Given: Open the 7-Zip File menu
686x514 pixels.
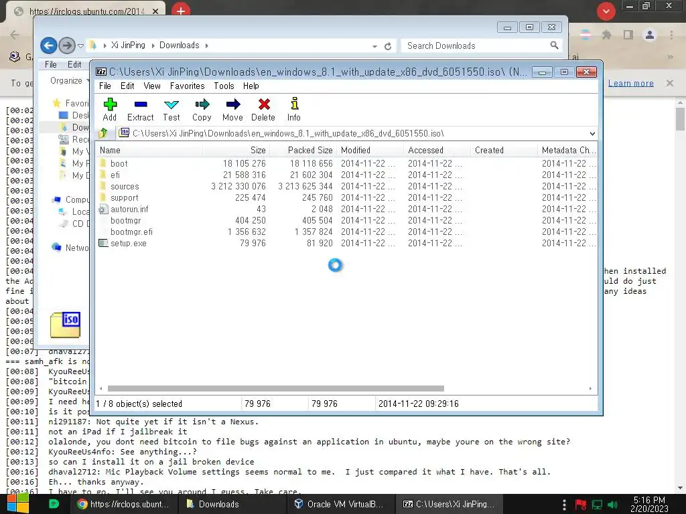Looking at the screenshot, I should coord(105,86).
